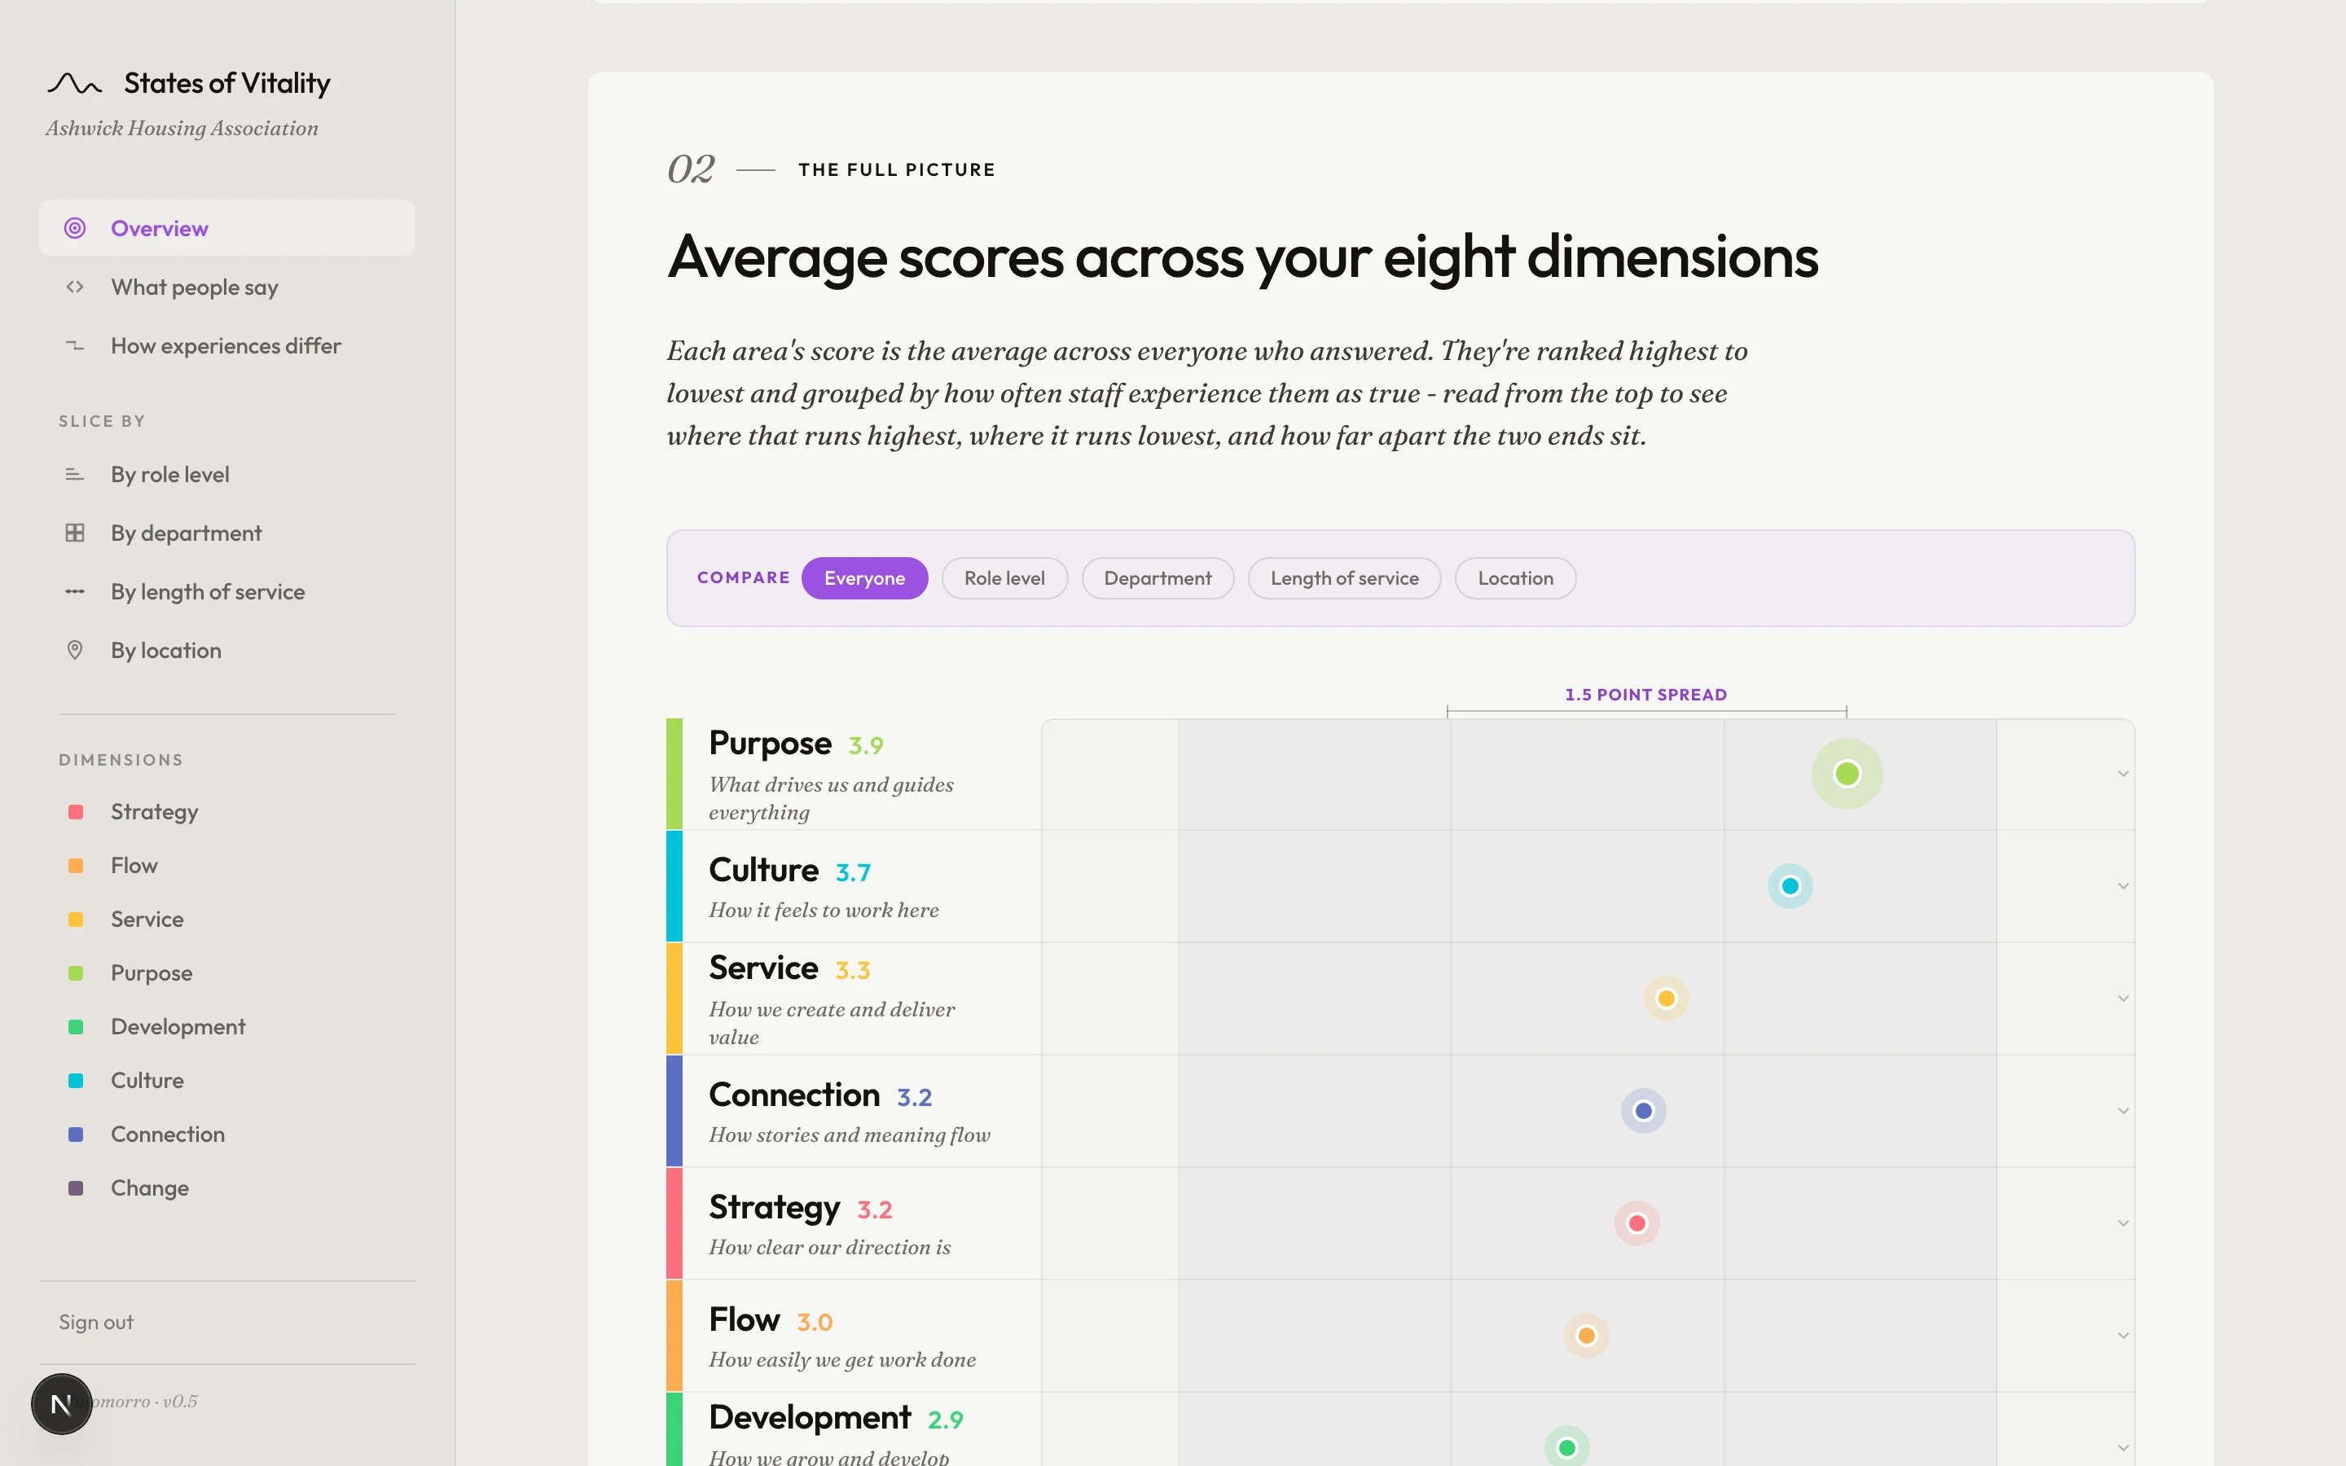Click the Flow 3.0 row title
This screenshot has height=1466, width=2346.
pos(771,1320)
